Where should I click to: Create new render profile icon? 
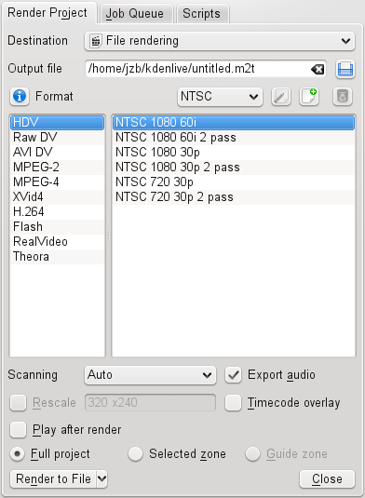[x=309, y=96]
